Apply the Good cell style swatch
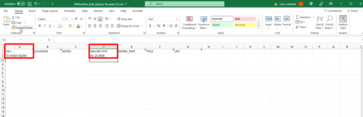This screenshot has width=363, height=117. coord(222,25)
